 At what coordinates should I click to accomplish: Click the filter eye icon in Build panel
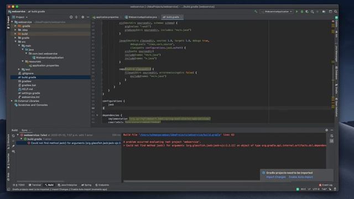click(13, 151)
